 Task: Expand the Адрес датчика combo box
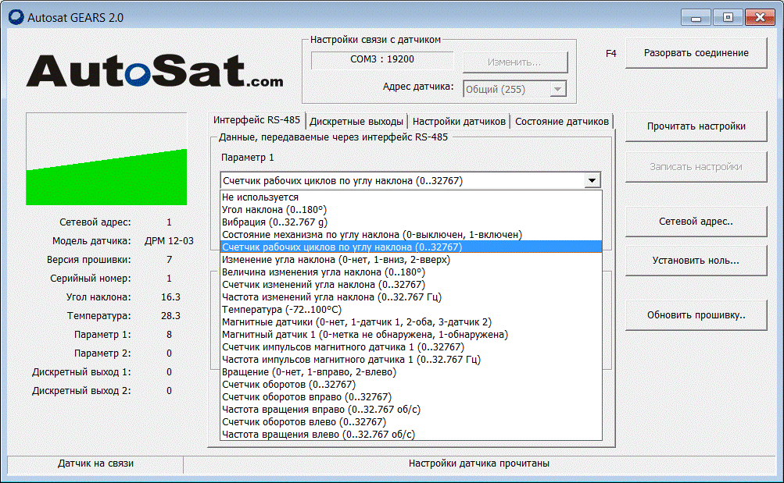[x=557, y=89]
